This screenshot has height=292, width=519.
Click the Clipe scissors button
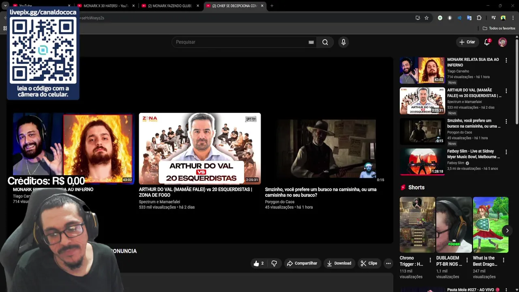(x=369, y=264)
